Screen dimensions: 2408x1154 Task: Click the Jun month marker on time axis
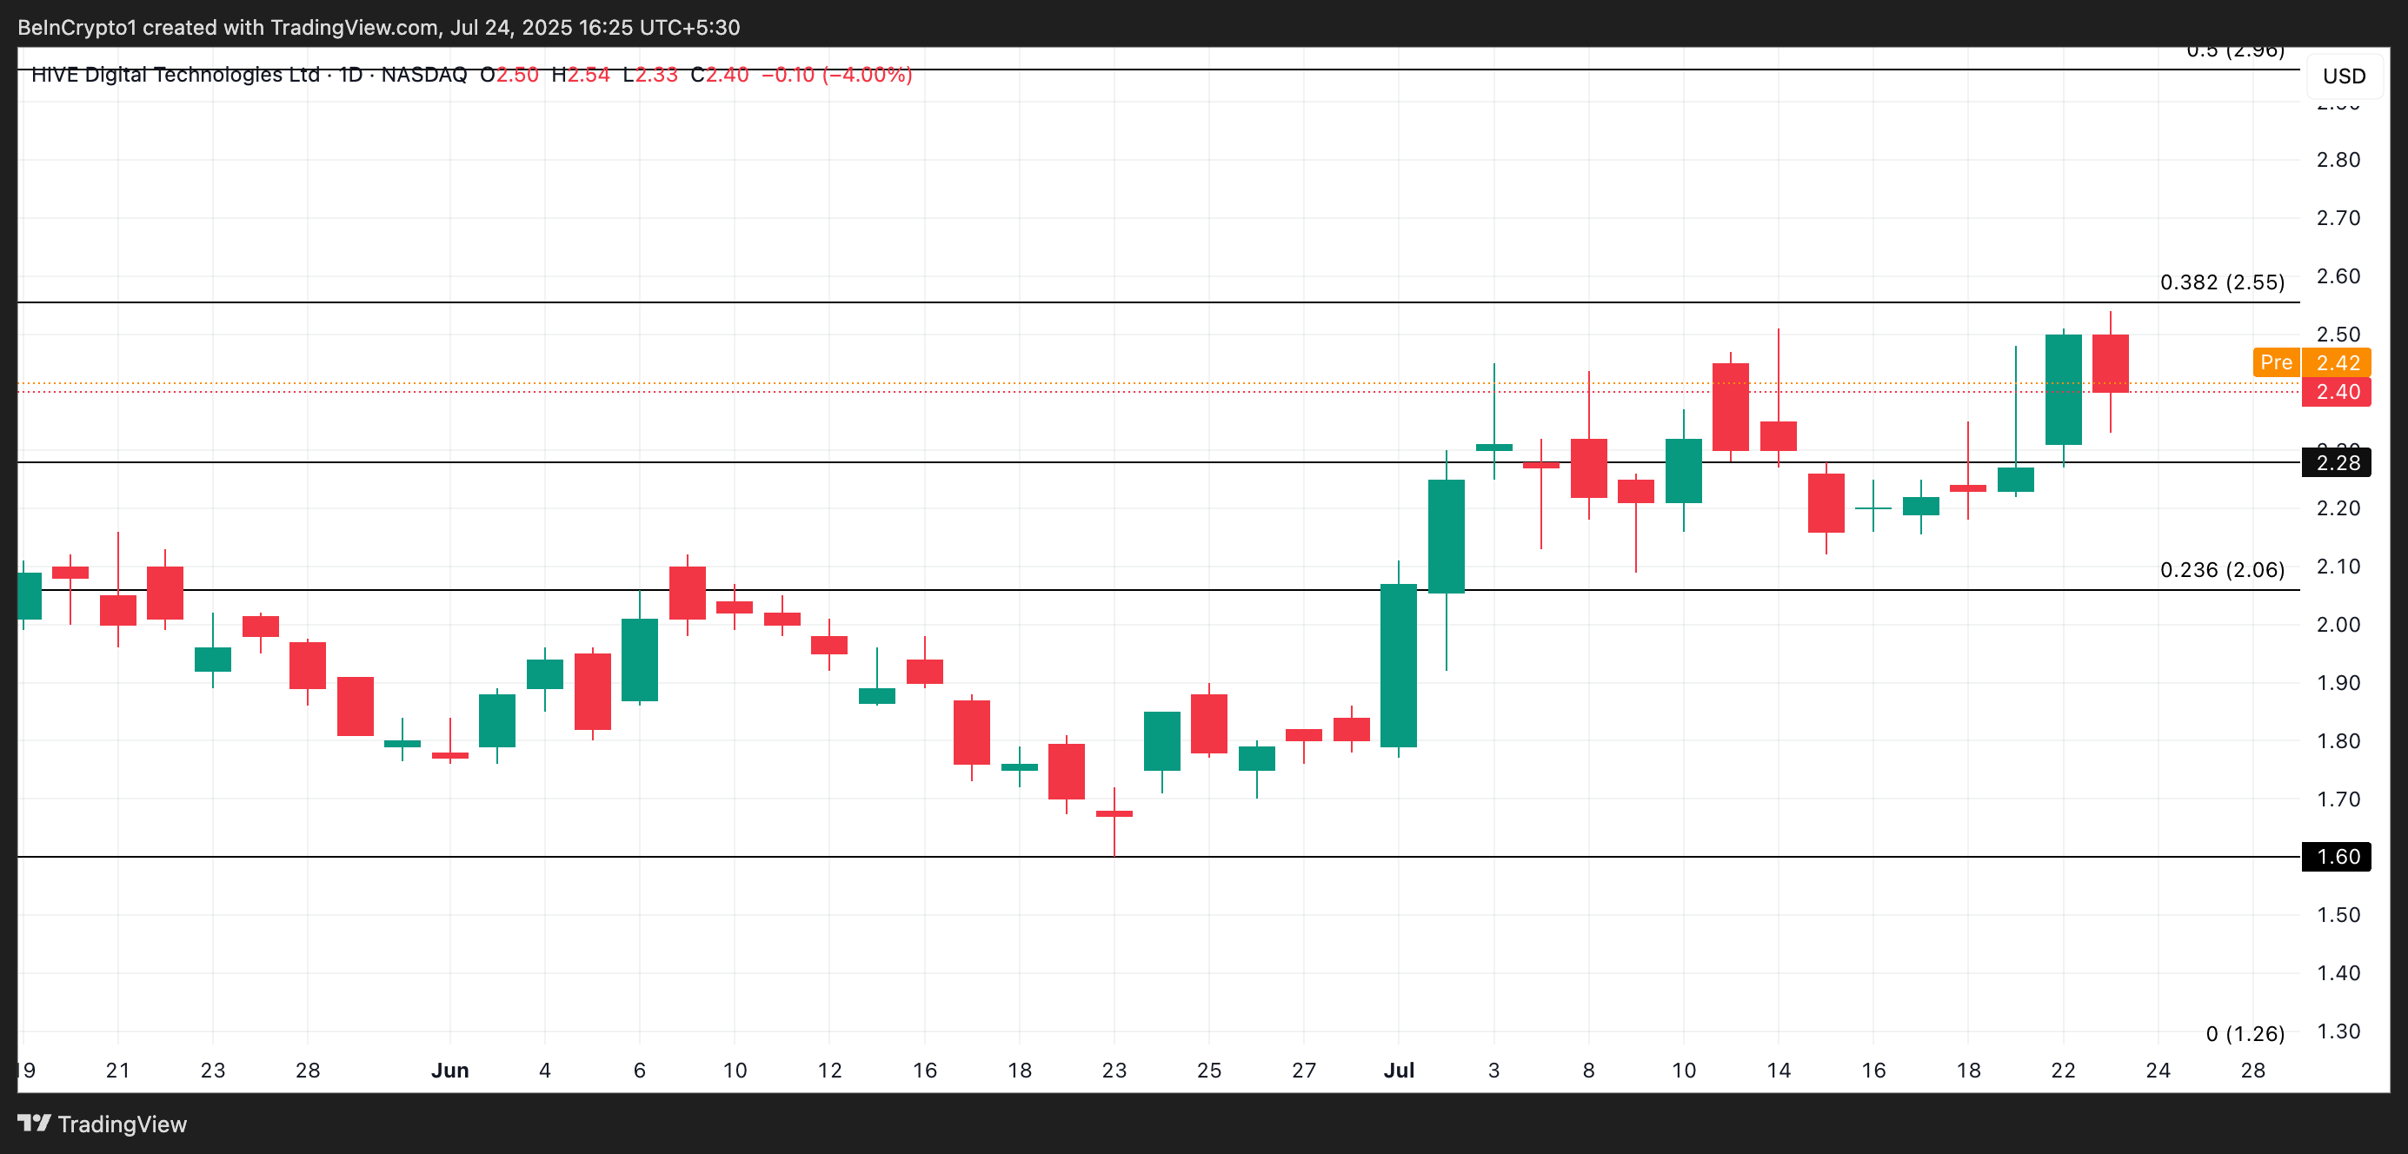pyautogui.click(x=449, y=1070)
